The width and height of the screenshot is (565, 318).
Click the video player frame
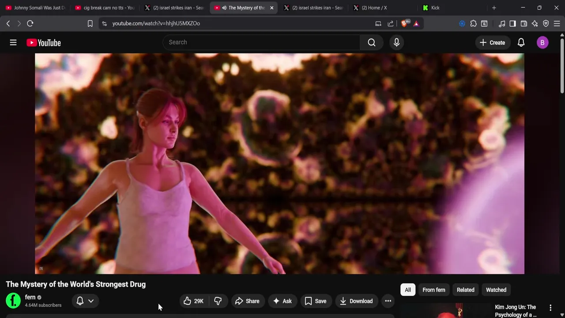pos(279,163)
